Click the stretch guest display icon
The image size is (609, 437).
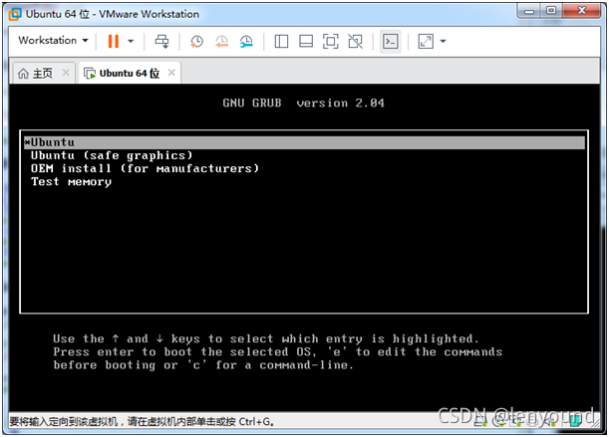coord(426,41)
